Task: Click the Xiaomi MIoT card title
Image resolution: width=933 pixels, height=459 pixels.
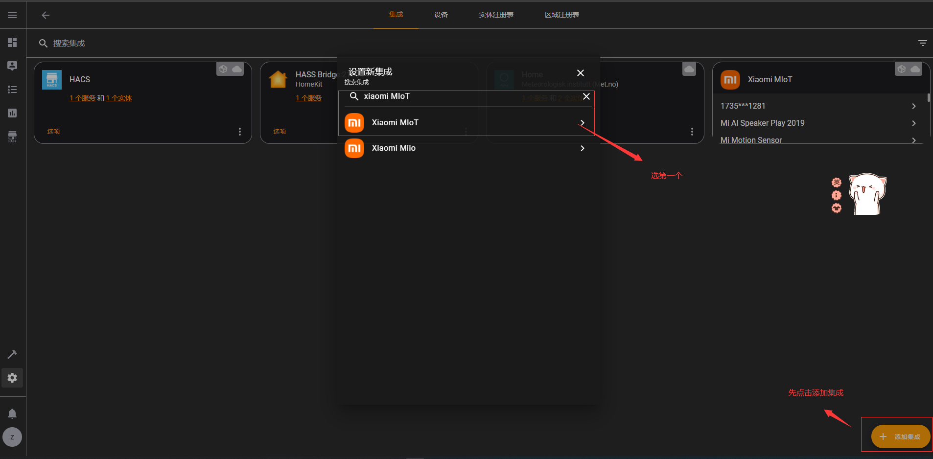Action: [x=770, y=80]
